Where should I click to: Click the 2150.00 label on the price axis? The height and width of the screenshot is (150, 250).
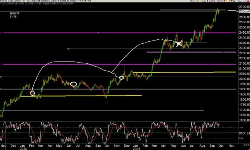pyautogui.click(x=244, y=63)
